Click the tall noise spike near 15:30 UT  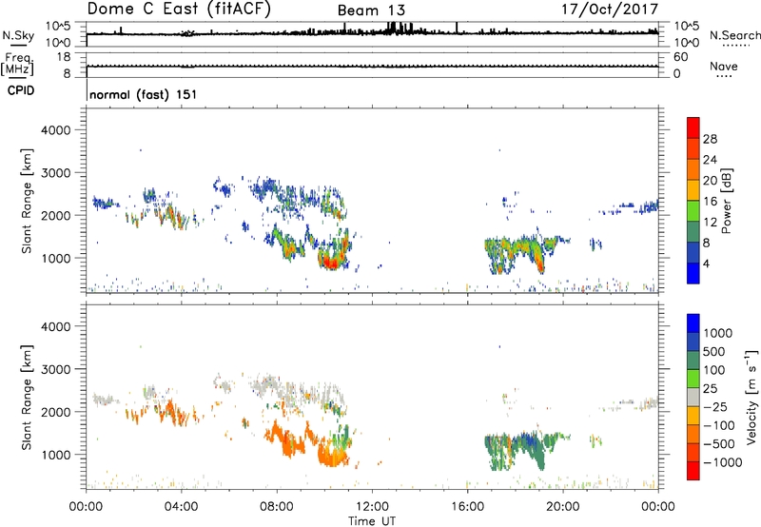457,28
